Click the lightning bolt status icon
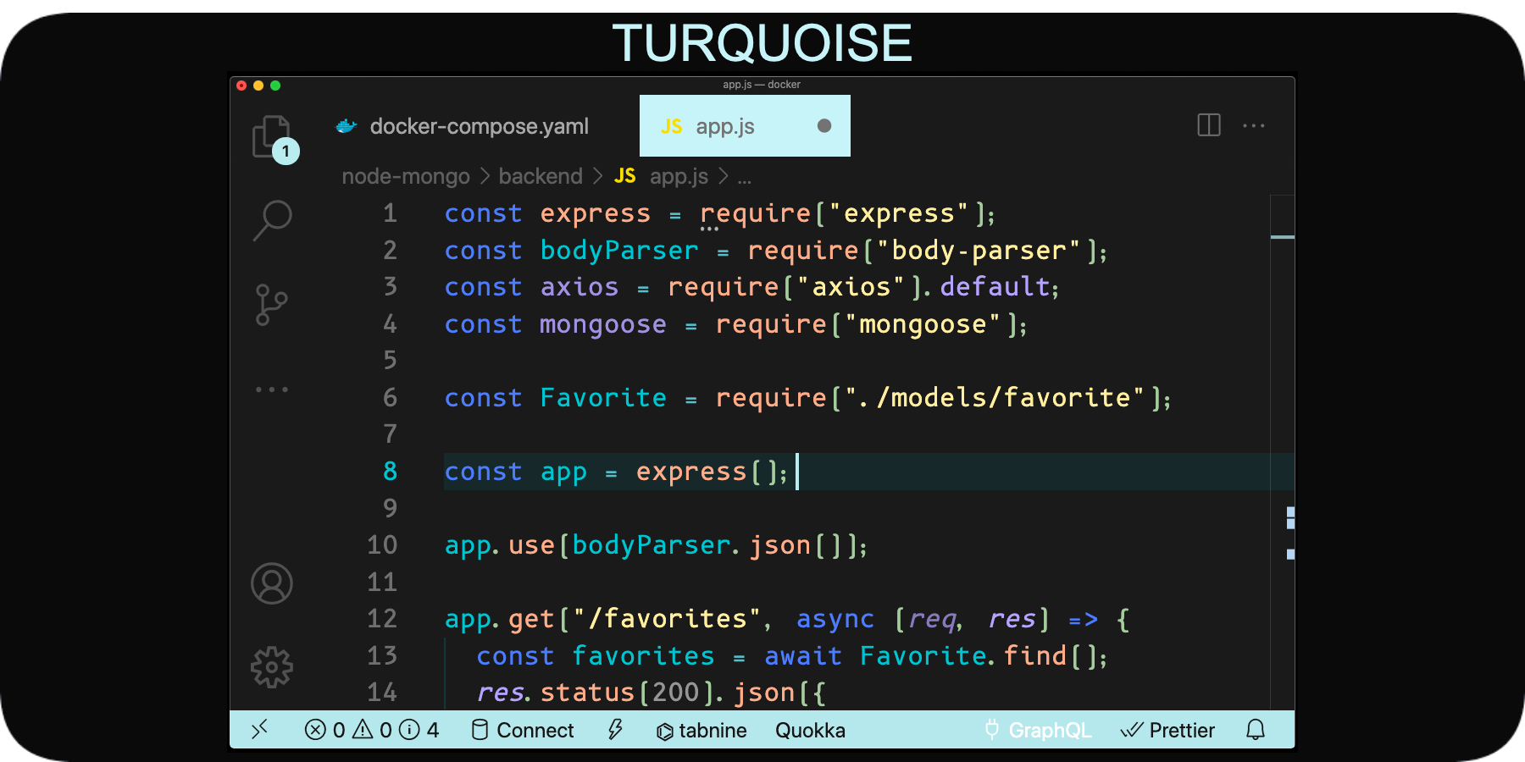 (615, 730)
